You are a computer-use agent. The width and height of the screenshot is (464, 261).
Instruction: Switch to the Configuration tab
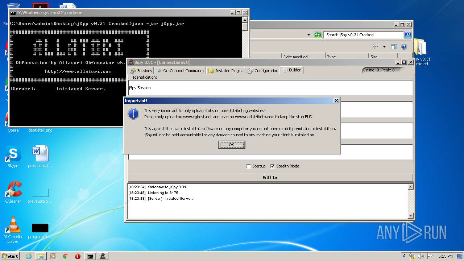[x=263, y=71]
